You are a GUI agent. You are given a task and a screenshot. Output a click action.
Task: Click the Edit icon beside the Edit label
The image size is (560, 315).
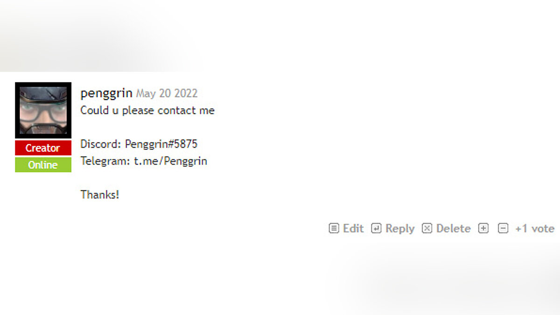(x=334, y=229)
